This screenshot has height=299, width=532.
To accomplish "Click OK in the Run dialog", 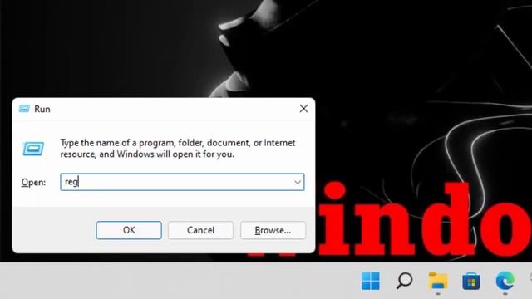I will 129,230.
